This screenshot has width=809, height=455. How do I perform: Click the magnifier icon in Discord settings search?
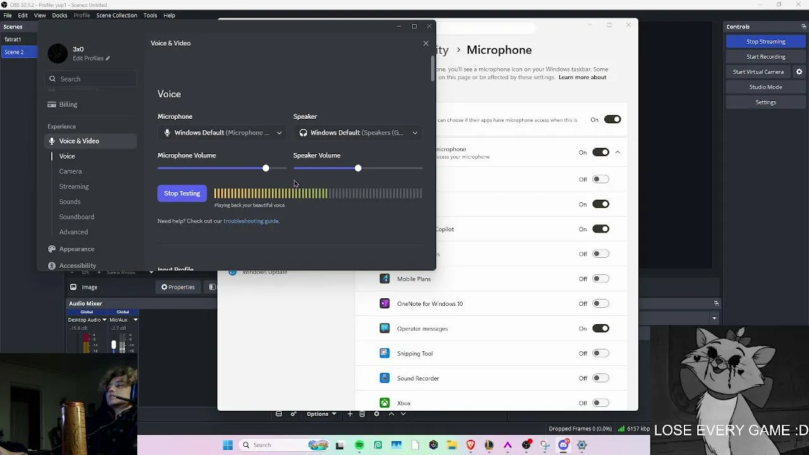point(52,79)
